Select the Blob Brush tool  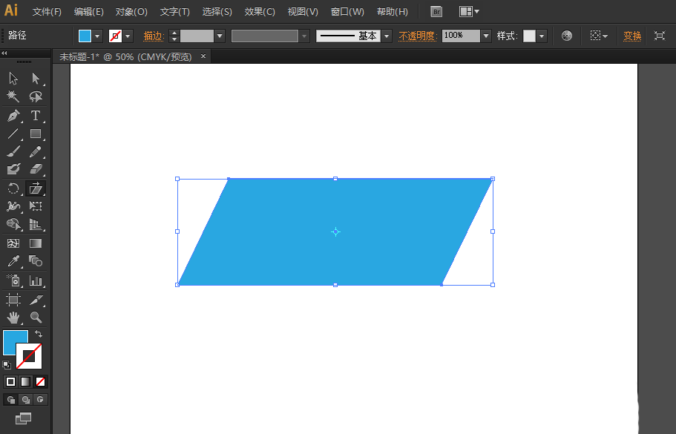(13, 169)
